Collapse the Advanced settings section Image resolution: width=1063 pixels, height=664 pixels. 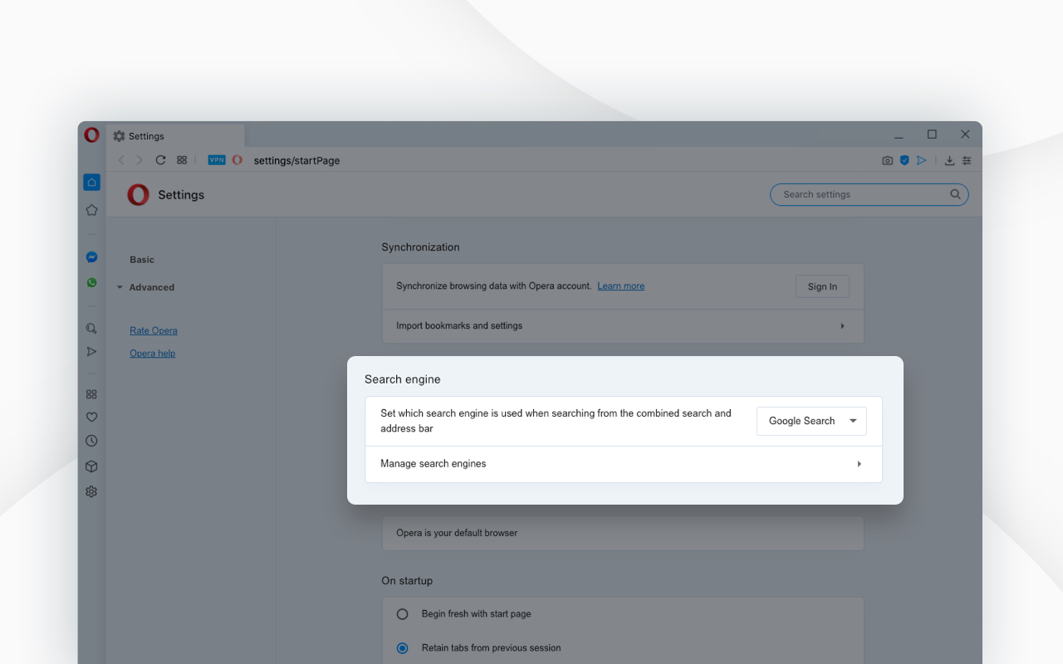[x=121, y=287]
